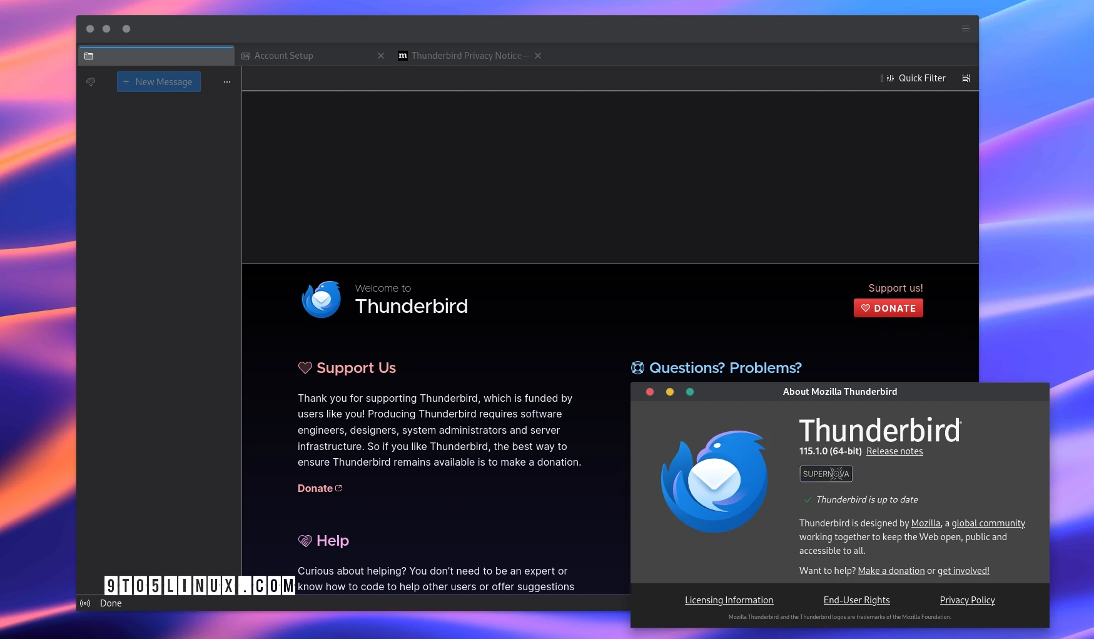This screenshot has height=639, width=1094.
Task: Click the Medium icon on the Privacy Notice tab
Action: pos(402,56)
